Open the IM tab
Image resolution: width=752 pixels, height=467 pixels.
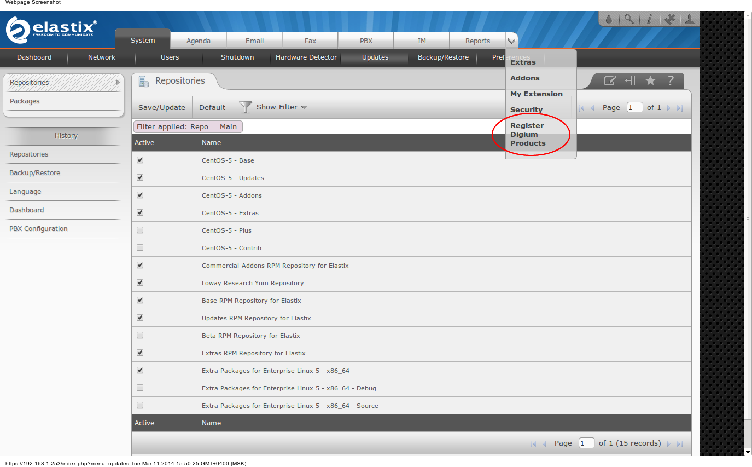point(422,41)
